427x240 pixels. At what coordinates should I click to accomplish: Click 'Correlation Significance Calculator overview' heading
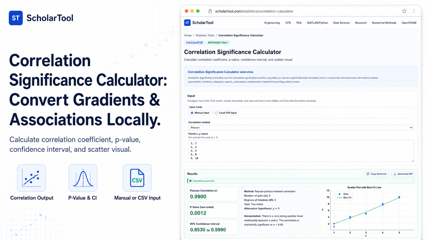click(x=221, y=72)
